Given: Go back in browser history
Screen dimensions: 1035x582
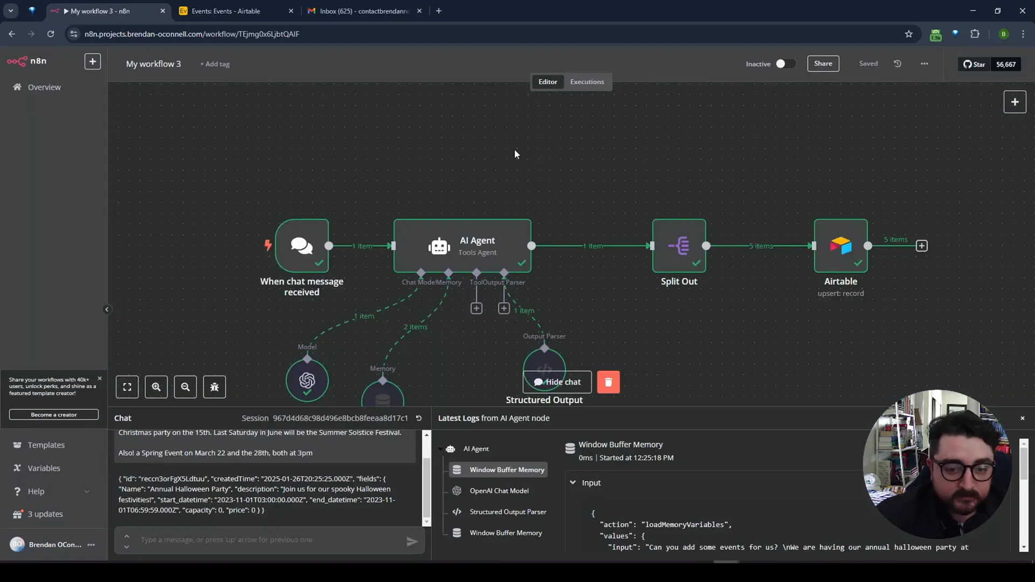Looking at the screenshot, I should (12, 34).
